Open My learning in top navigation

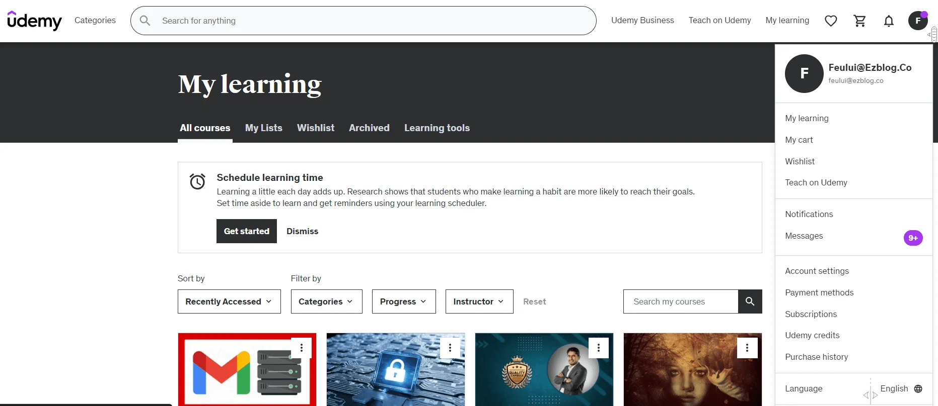pyautogui.click(x=787, y=21)
